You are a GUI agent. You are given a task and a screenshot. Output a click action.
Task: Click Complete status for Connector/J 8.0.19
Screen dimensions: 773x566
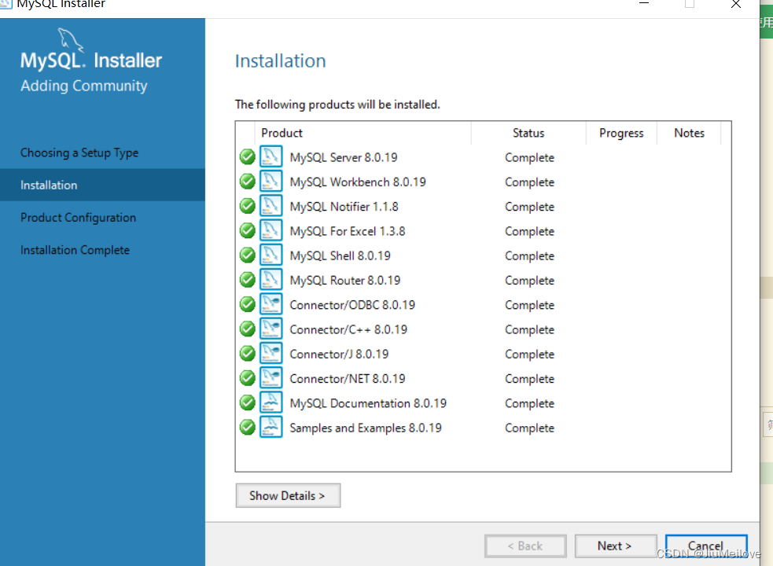[x=529, y=355]
